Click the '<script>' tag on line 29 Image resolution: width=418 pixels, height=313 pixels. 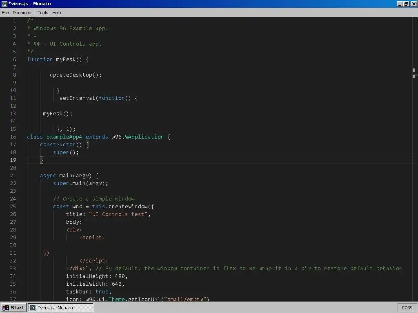(x=92, y=238)
